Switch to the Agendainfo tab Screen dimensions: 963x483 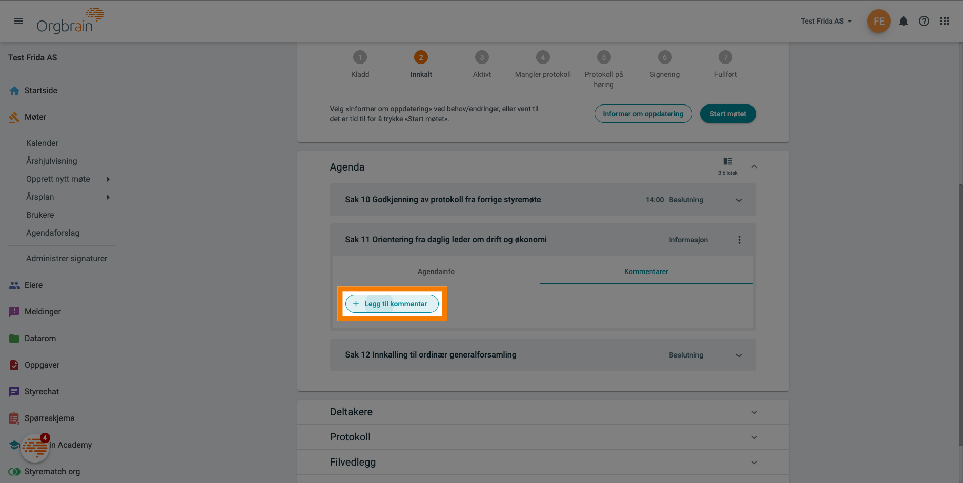(436, 271)
